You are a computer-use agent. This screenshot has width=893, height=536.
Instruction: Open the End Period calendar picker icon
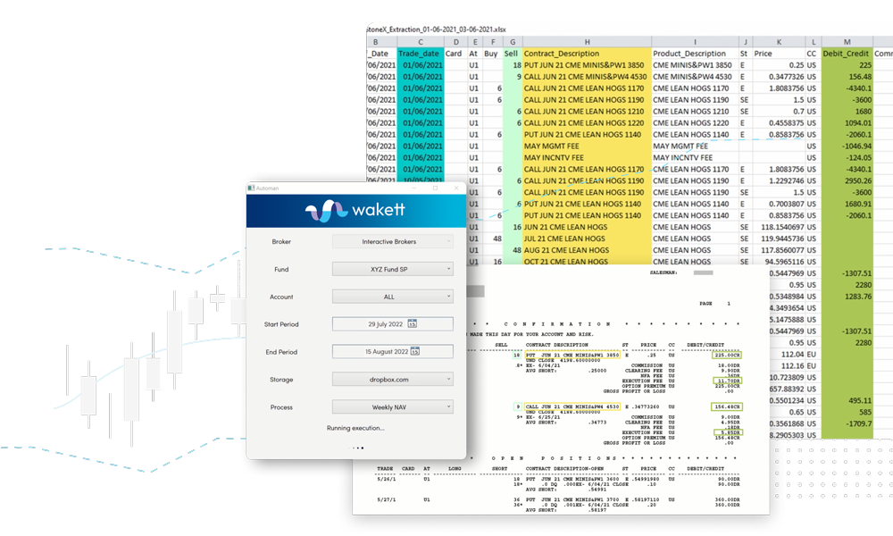[x=415, y=351]
